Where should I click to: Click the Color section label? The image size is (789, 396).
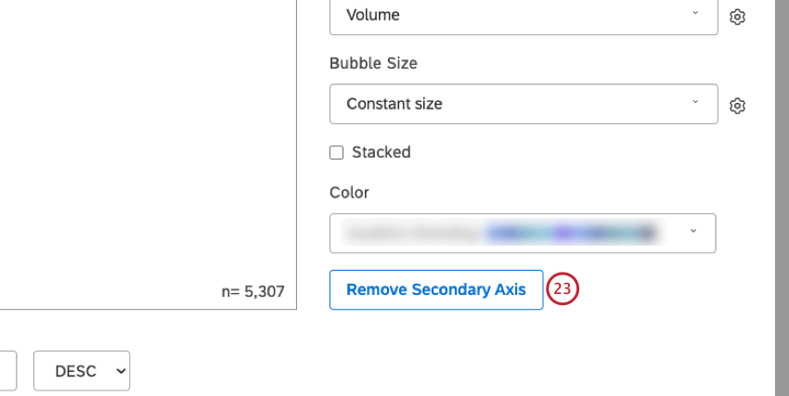click(349, 193)
